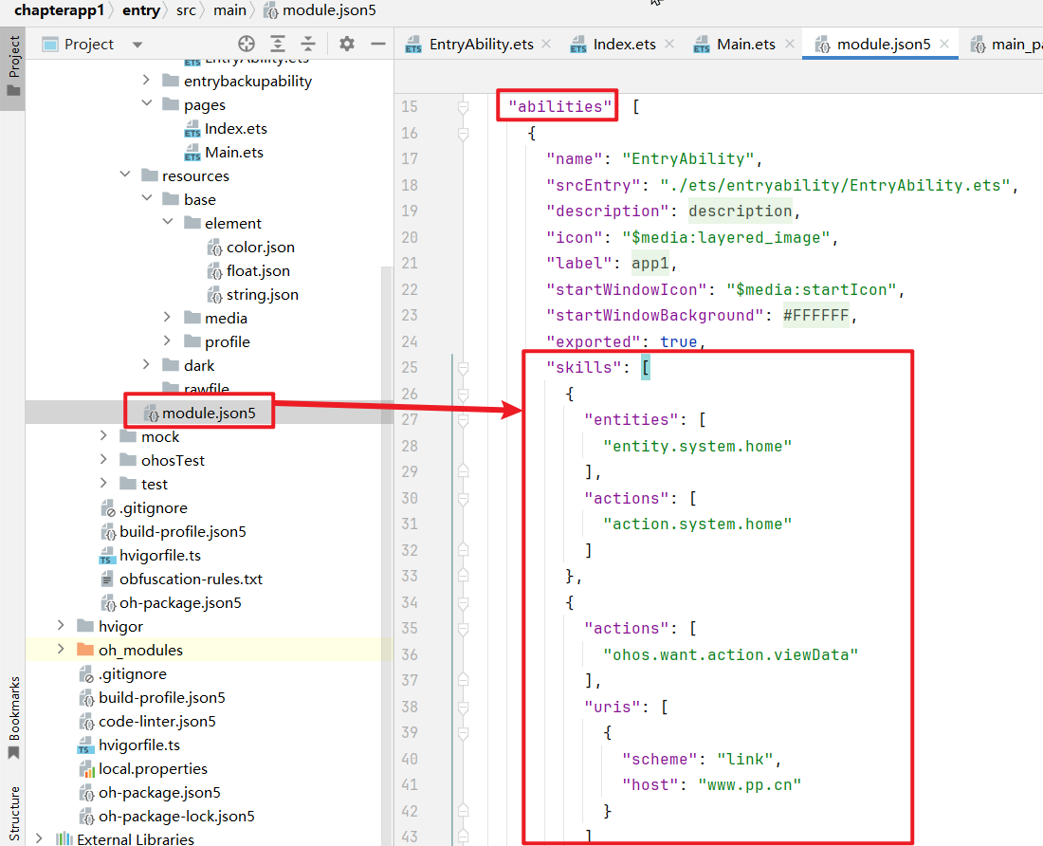Fold the uris array at line 38
The width and height of the screenshot is (1043, 846).
coord(464,707)
